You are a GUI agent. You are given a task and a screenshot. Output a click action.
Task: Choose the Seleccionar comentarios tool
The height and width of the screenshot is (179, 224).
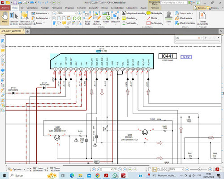(x=25, y=18)
